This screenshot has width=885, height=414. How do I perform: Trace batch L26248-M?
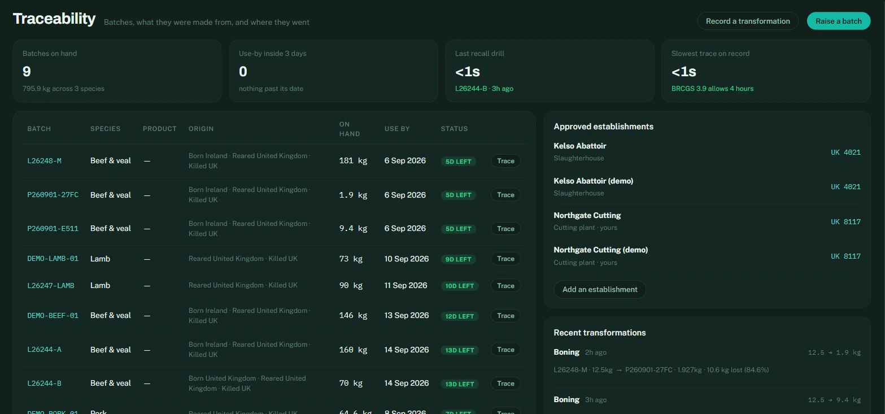[505, 161]
